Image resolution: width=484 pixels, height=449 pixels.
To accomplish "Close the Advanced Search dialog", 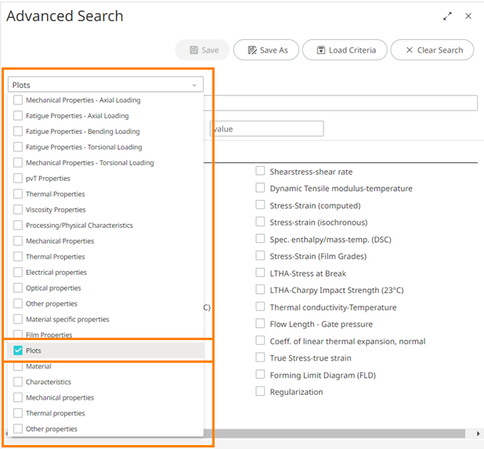I will [468, 16].
